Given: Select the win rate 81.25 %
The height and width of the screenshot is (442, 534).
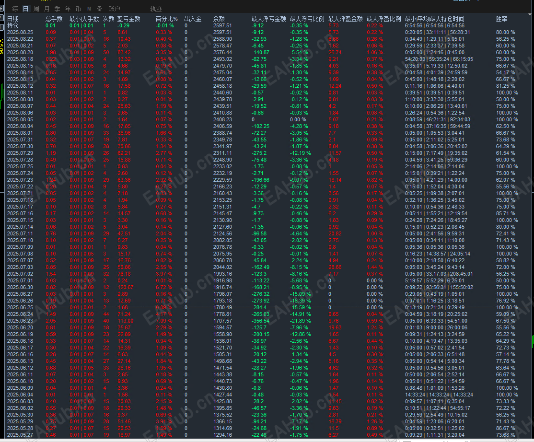Looking at the screenshot, I should 505,86.
